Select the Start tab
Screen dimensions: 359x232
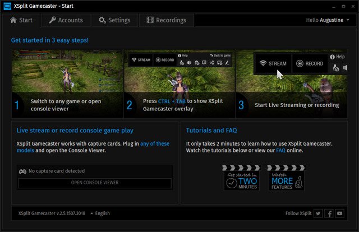click(x=22, y=20)
